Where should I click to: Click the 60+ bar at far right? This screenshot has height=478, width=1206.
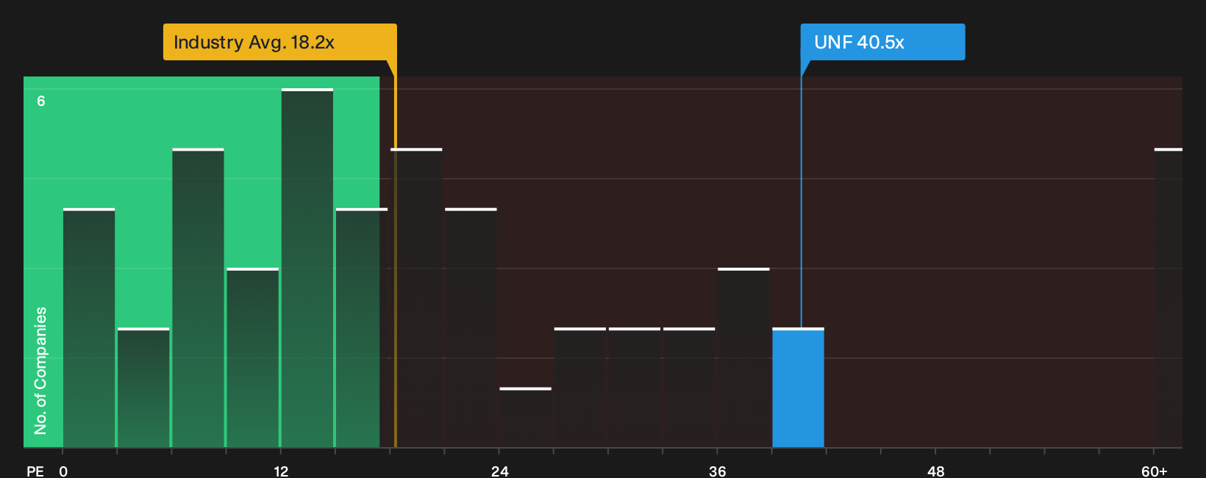[1168, 298]
